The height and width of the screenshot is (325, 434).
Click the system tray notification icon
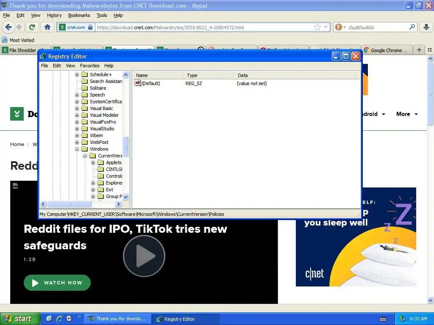point(403,319)
